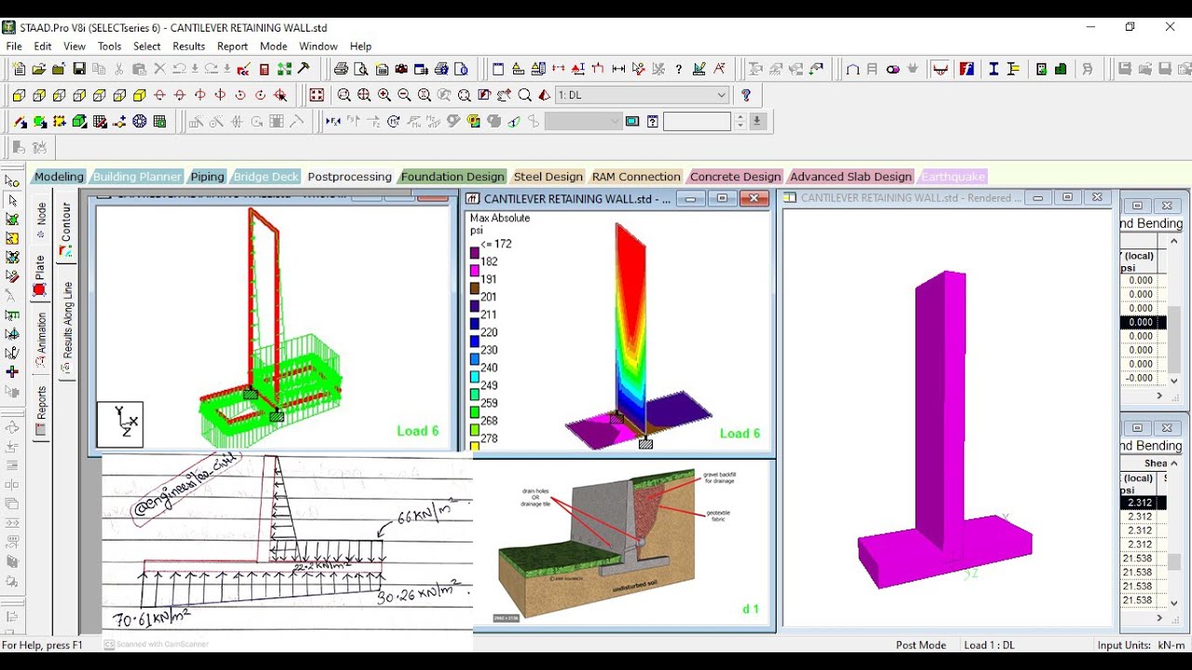
Task: Select the Contour sub-tab
Action: click(67, 228)
